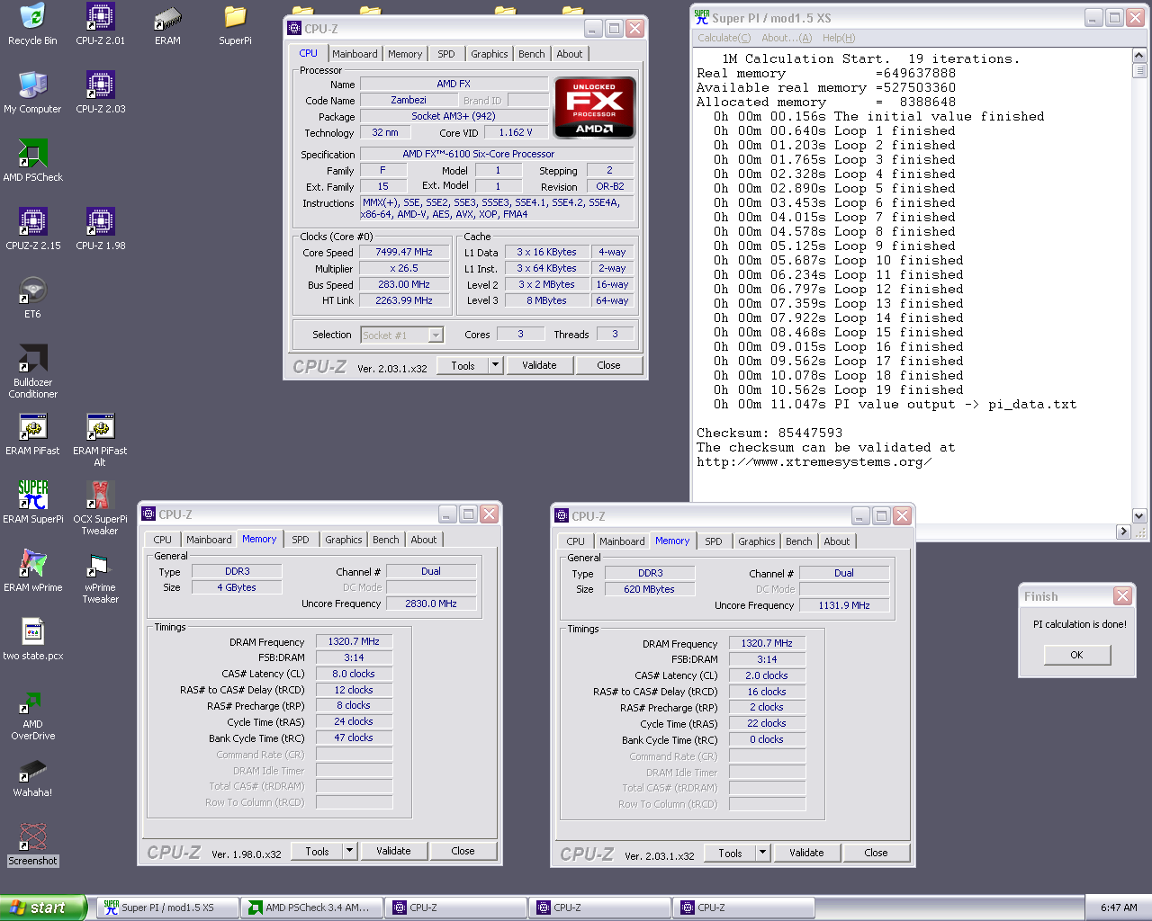Click the 620 MBytes Size field
The width and height of the screenshot is (1152, 921).
click(x=649, y=590)
